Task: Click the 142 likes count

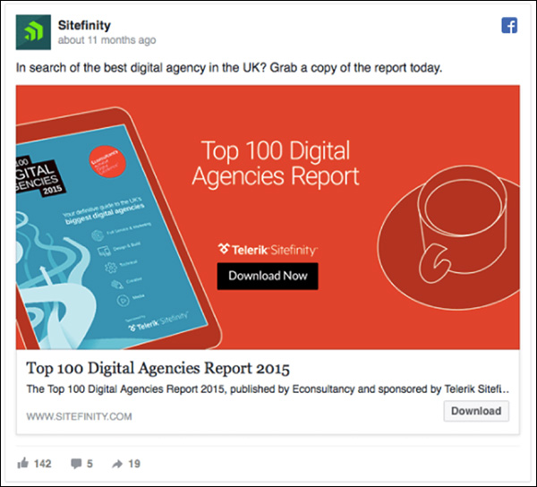Action: pyautogui.click(x=42, y=464)
